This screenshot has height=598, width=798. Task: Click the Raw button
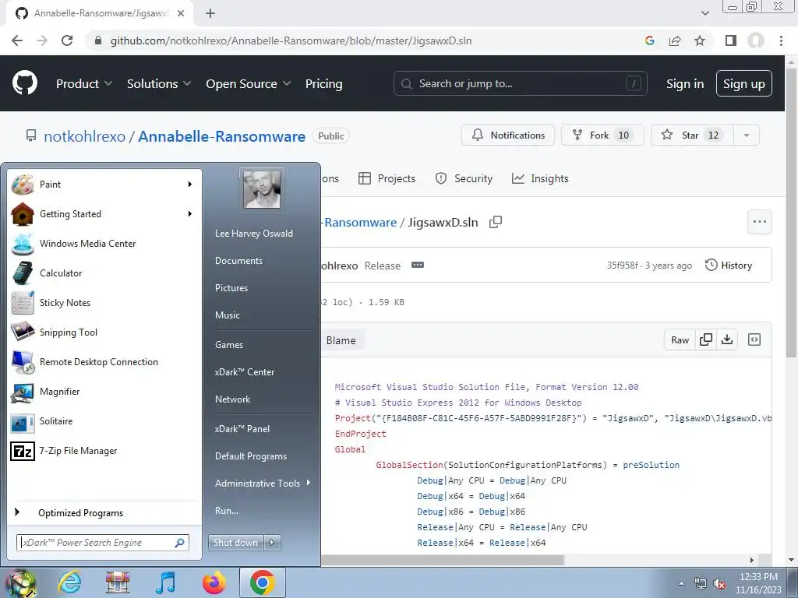tap(680, 339)
